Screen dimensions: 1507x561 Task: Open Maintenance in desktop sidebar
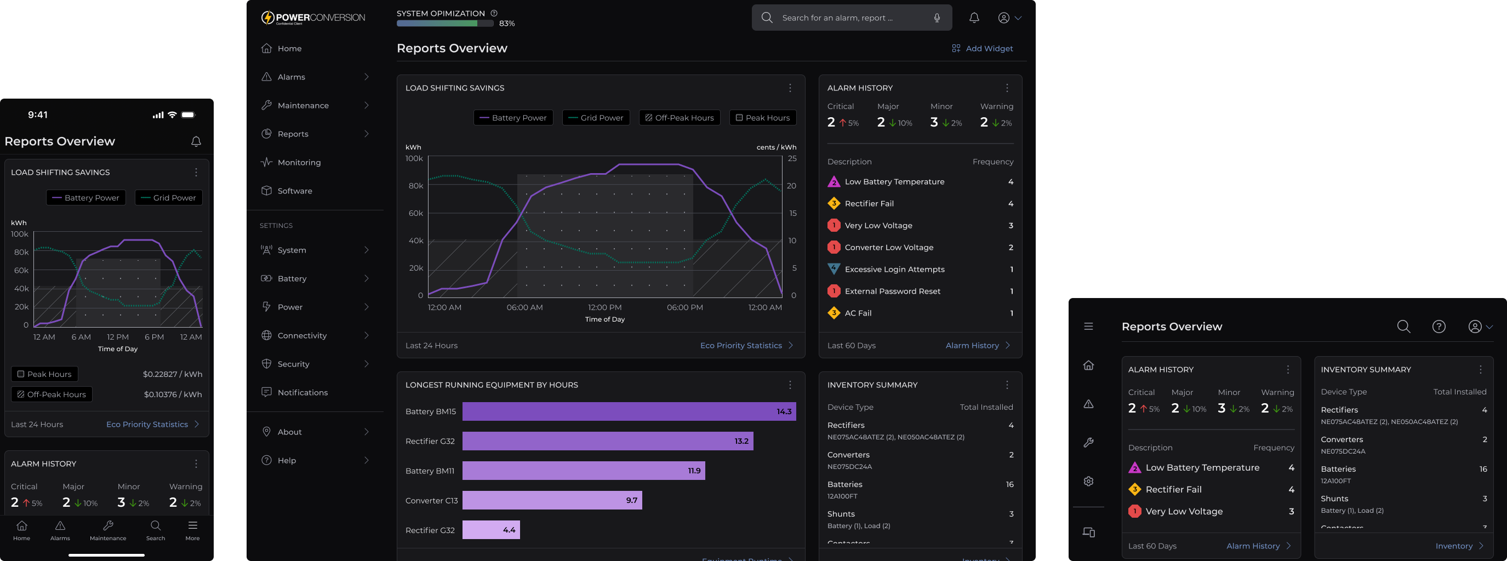point(295,105)
